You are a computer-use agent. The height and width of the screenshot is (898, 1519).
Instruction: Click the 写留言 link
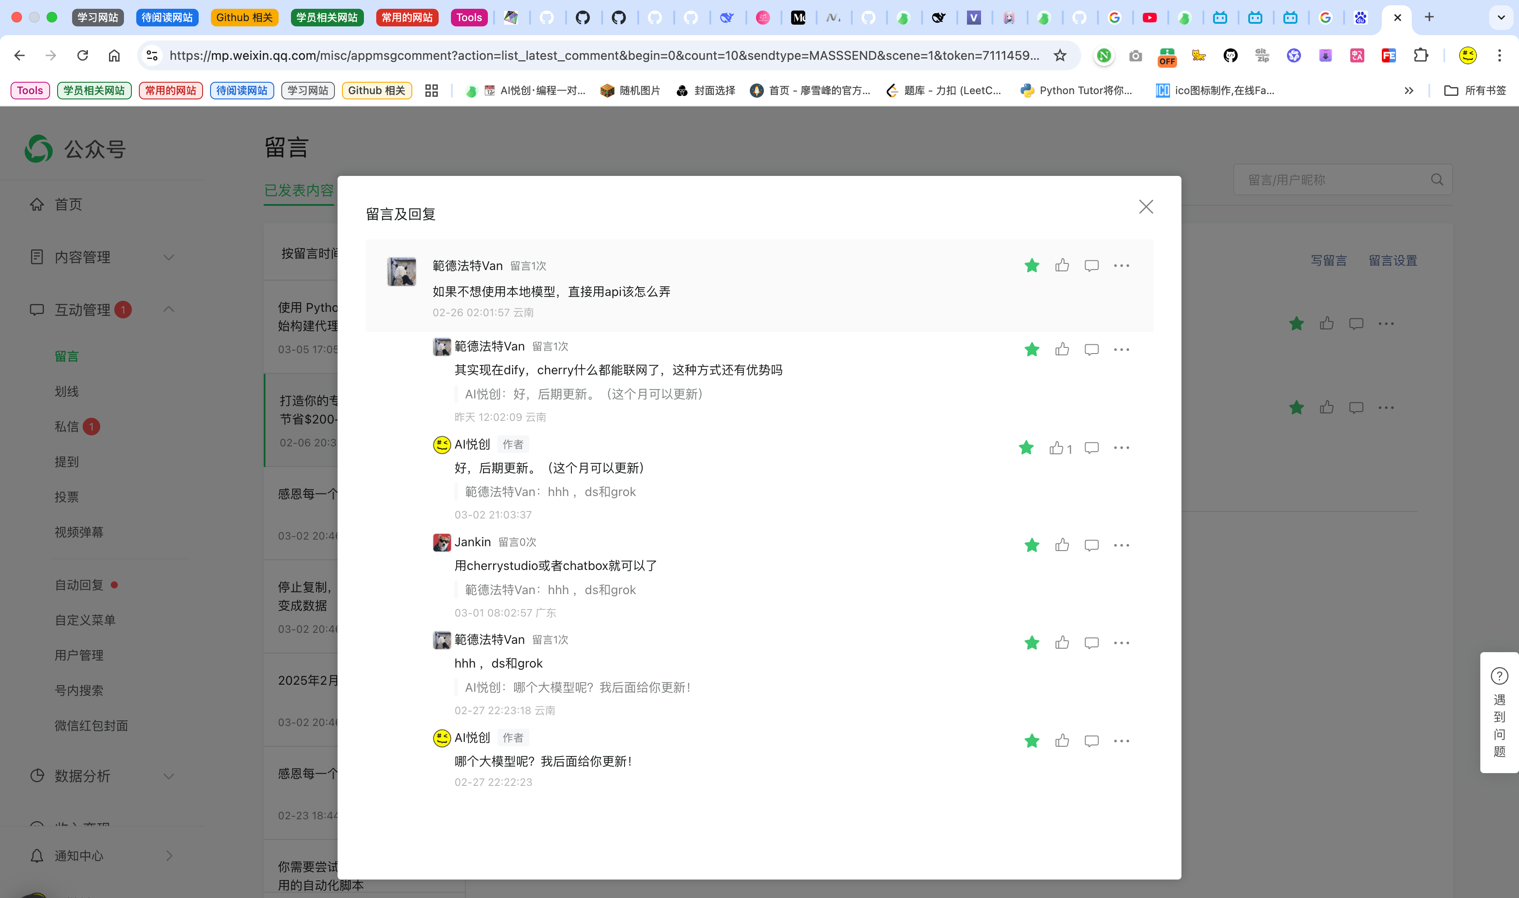point(1329,261)
